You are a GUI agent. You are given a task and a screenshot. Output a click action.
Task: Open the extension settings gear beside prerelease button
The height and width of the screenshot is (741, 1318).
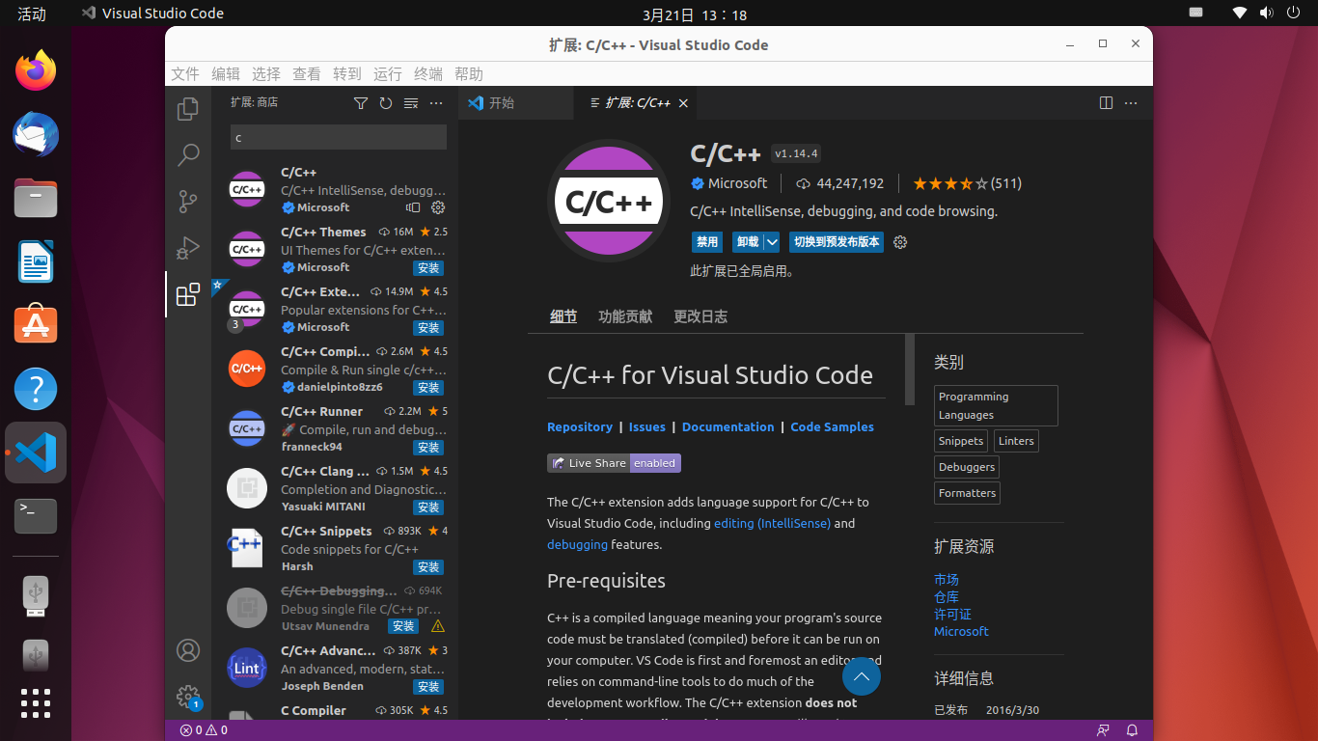coord(901,242)
